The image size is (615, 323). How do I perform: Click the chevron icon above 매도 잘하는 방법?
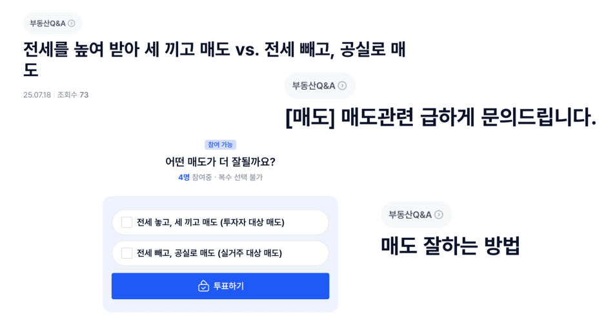tap(439, 215)
